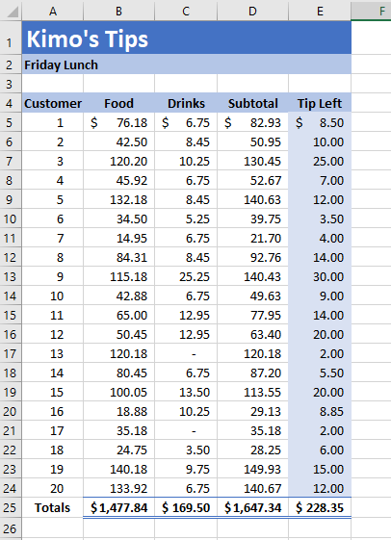Select total Food cell $1,477.84
This screenshot has height=540, width=391.
tap(118, 507)
